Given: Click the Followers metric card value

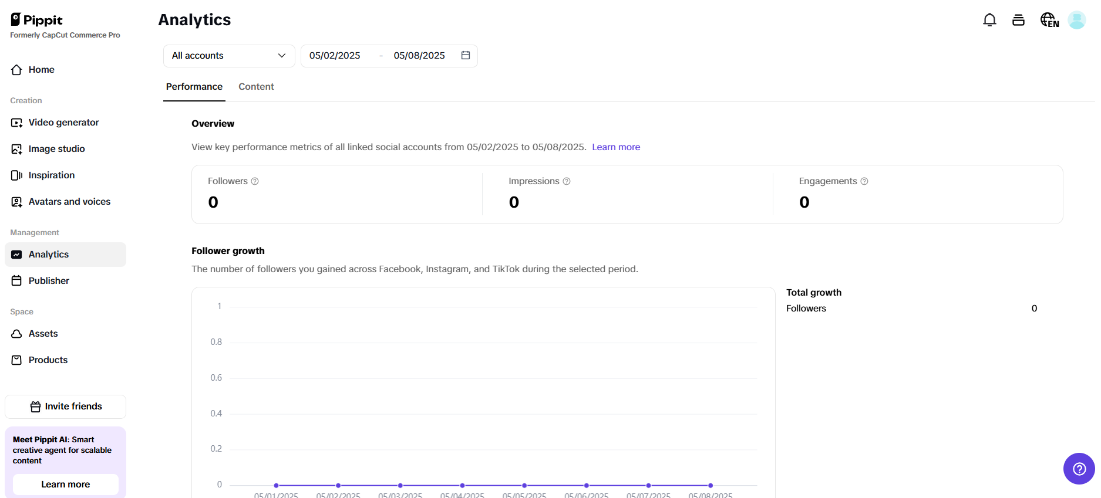Looking at the screenshot, I should [x=213, y=202].
